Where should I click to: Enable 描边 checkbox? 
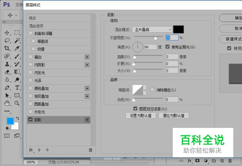coord(30,57)
